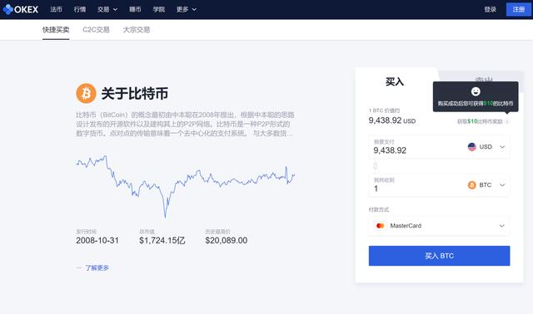The image size is (533, 314).
Task: Click the smiley face icon in tooltip
Action: point(476,91)
